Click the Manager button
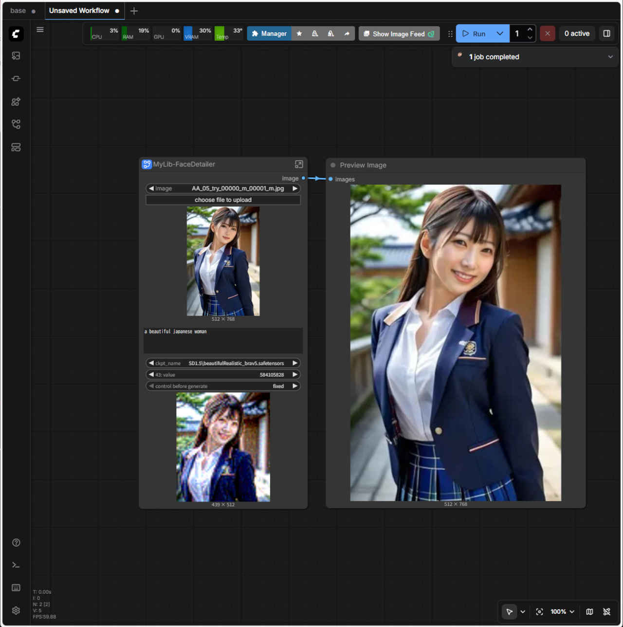This screenshot has height=627, width=623. (x=269, y=34)
